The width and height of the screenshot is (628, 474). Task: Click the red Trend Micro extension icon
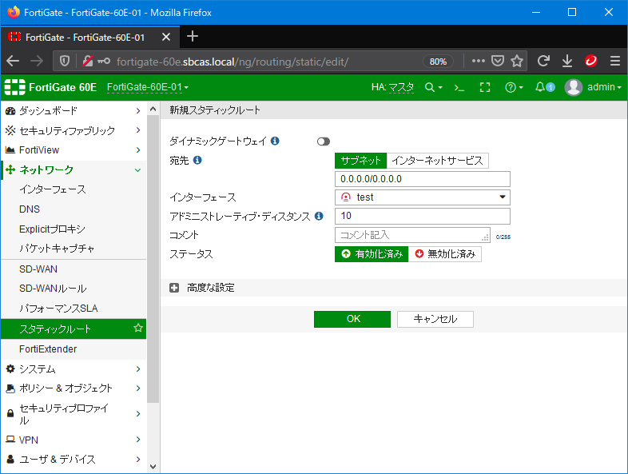pyautogui.click(x=591, y=62)
